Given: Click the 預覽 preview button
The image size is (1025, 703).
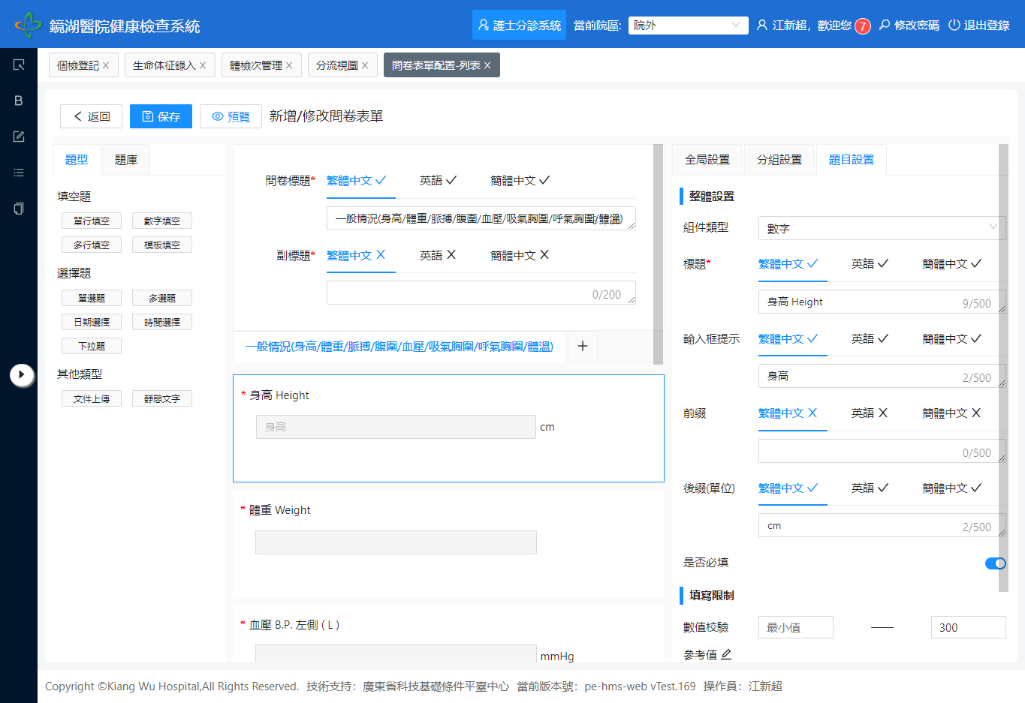Looking at the screenshot, I should pyautogui.click(x=231, y=116).
